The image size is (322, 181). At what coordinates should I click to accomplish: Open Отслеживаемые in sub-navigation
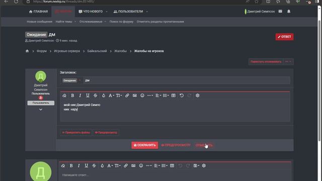(91, 22)
